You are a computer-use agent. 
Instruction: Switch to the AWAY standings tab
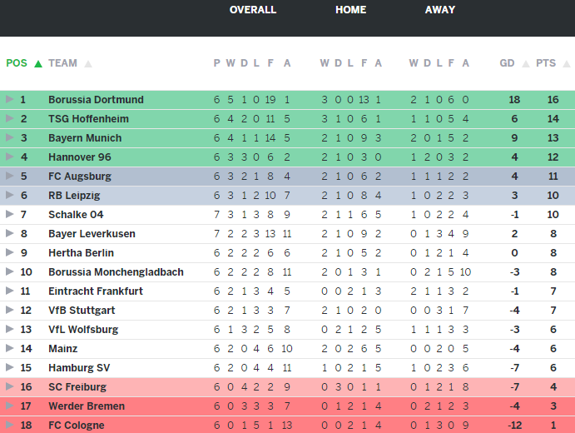[440, 10]
